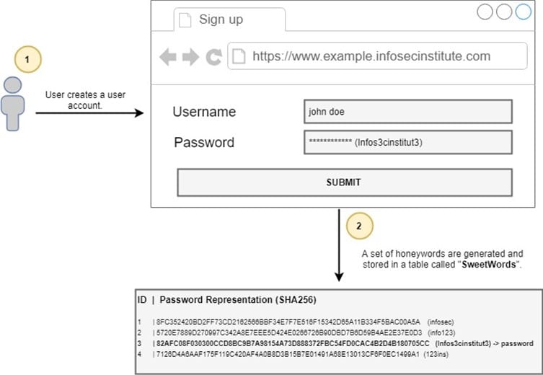Click the yellow step 1 circle
543x375 pixels.
pos(27,60)
